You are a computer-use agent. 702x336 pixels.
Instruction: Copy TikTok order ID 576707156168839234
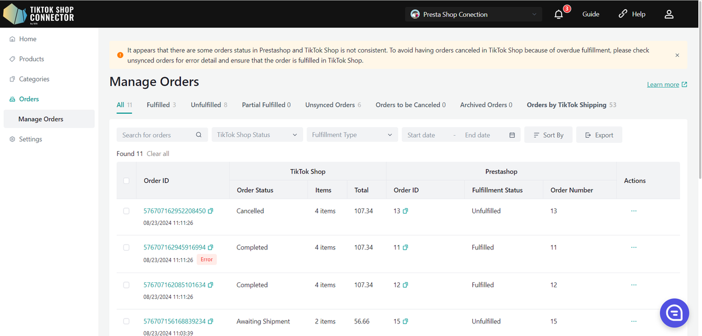point(211,322)
